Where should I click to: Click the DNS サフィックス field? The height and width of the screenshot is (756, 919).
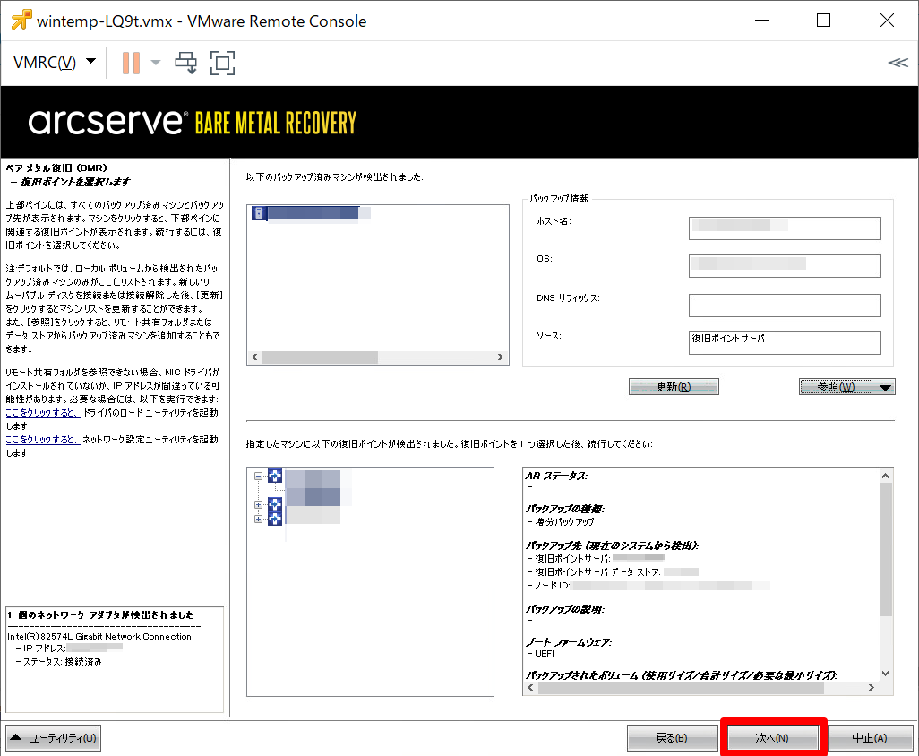click(x=785, y=305)
